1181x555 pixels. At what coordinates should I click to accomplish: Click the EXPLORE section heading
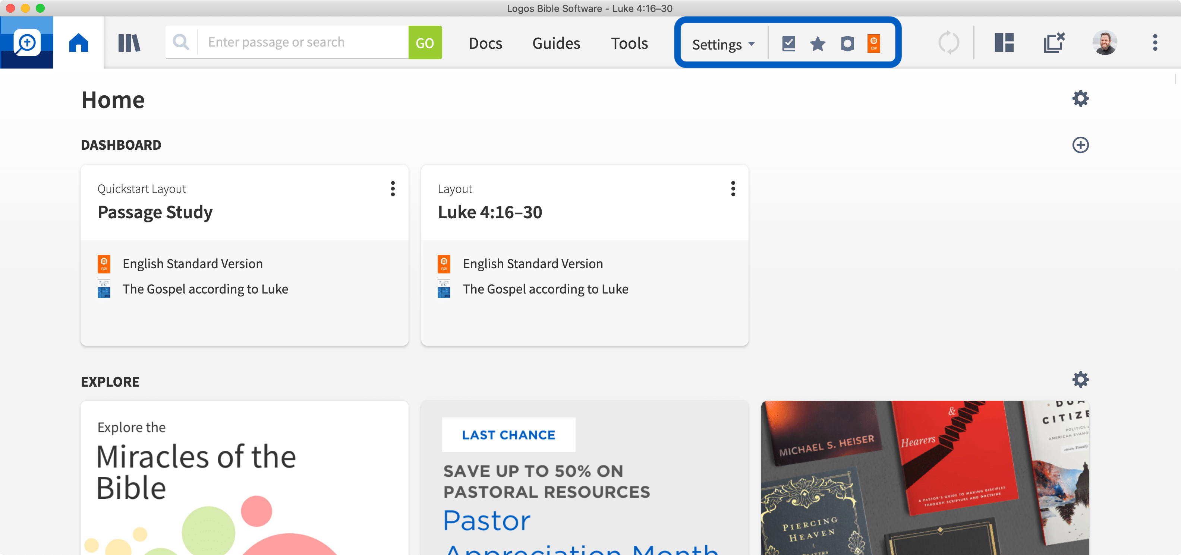pos(110,381)
